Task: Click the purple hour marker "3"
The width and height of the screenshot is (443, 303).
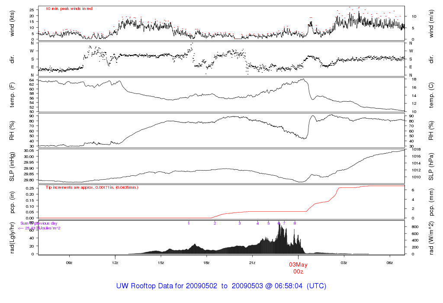Action: pyautogui.click(x=240, y=223)
